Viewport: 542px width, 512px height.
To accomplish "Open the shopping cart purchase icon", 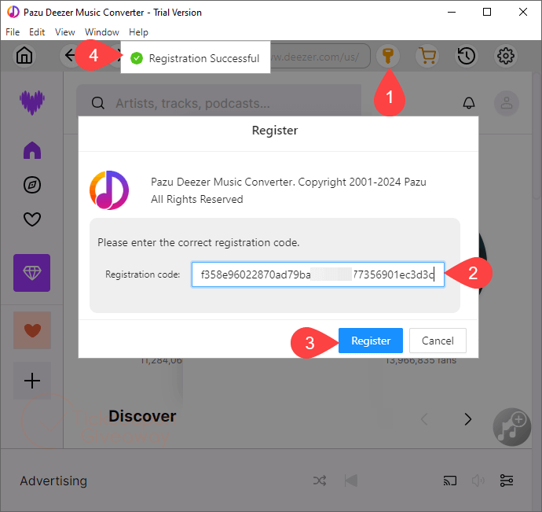I will click(427, 55).
